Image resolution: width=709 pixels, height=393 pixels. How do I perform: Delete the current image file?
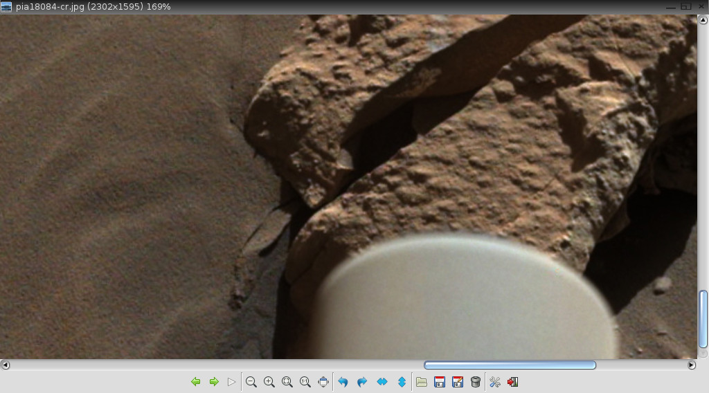475,382
